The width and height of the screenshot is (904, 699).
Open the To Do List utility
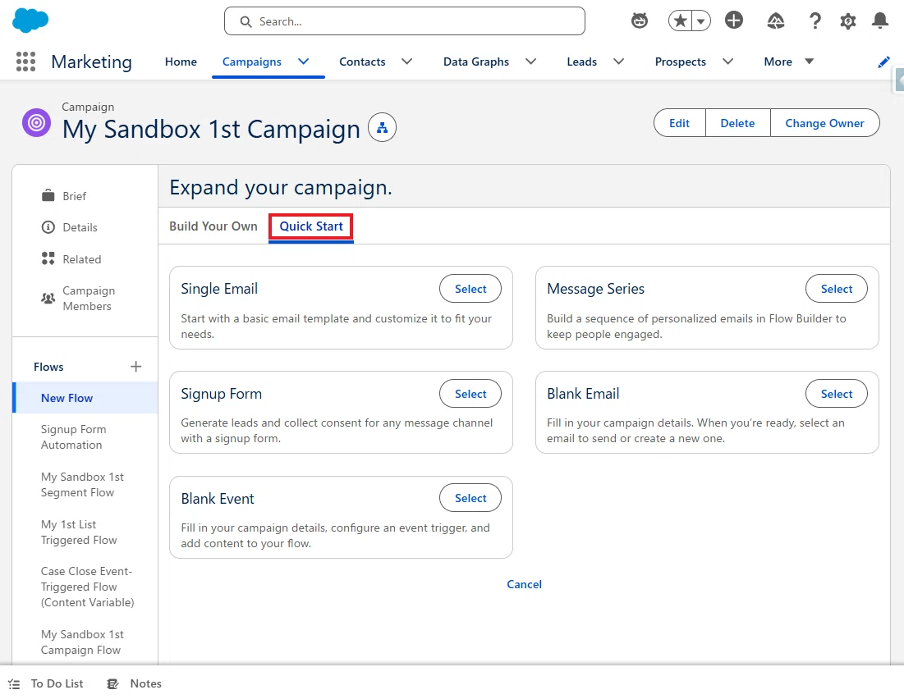(x=46, y=684)
